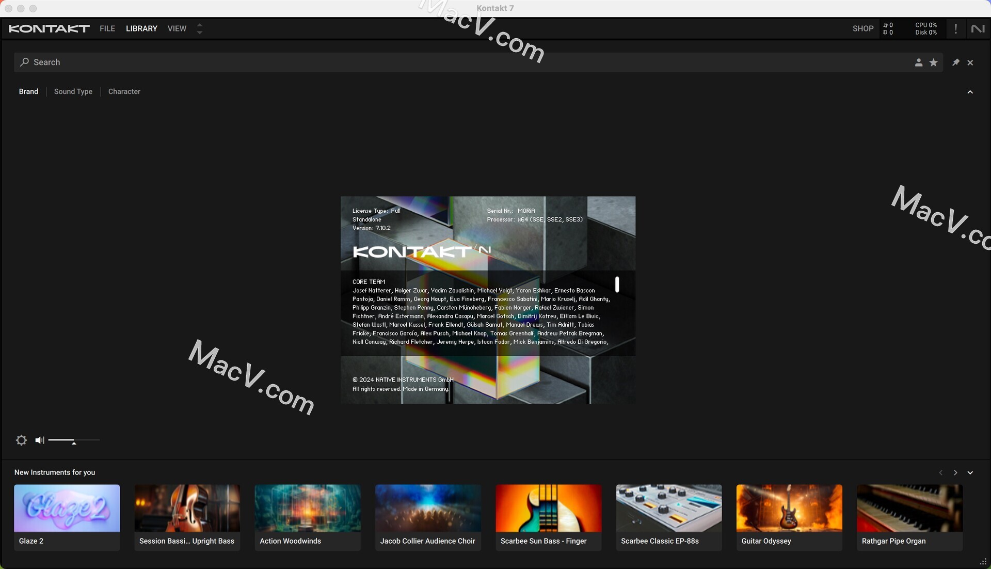Open the settings gear icon
This screenshot has width=991, height=569.
click(21, 440)
